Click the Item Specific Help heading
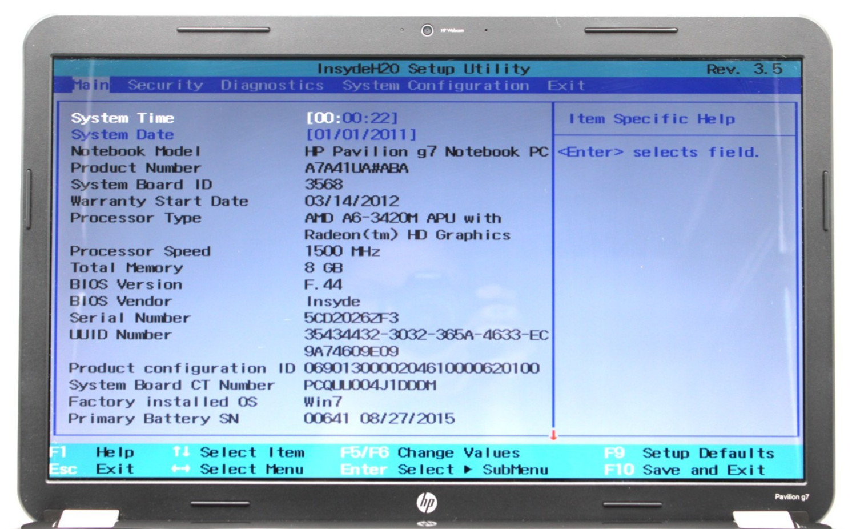The height and width of the screenshot is (529, 852). pos(652,119)
